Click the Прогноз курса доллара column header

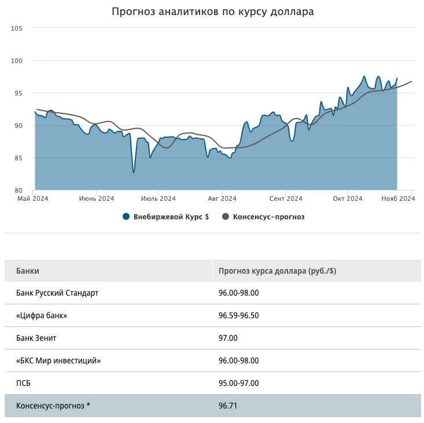click(277, 271)
